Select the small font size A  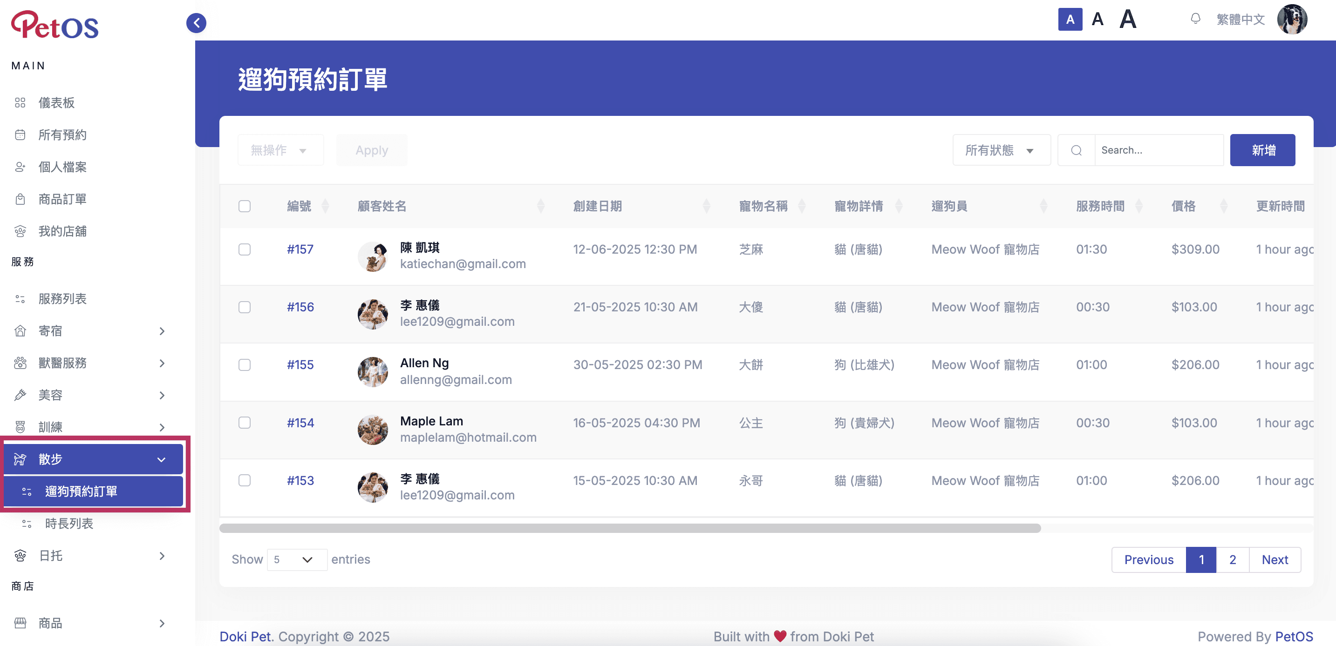(1070, 20)
